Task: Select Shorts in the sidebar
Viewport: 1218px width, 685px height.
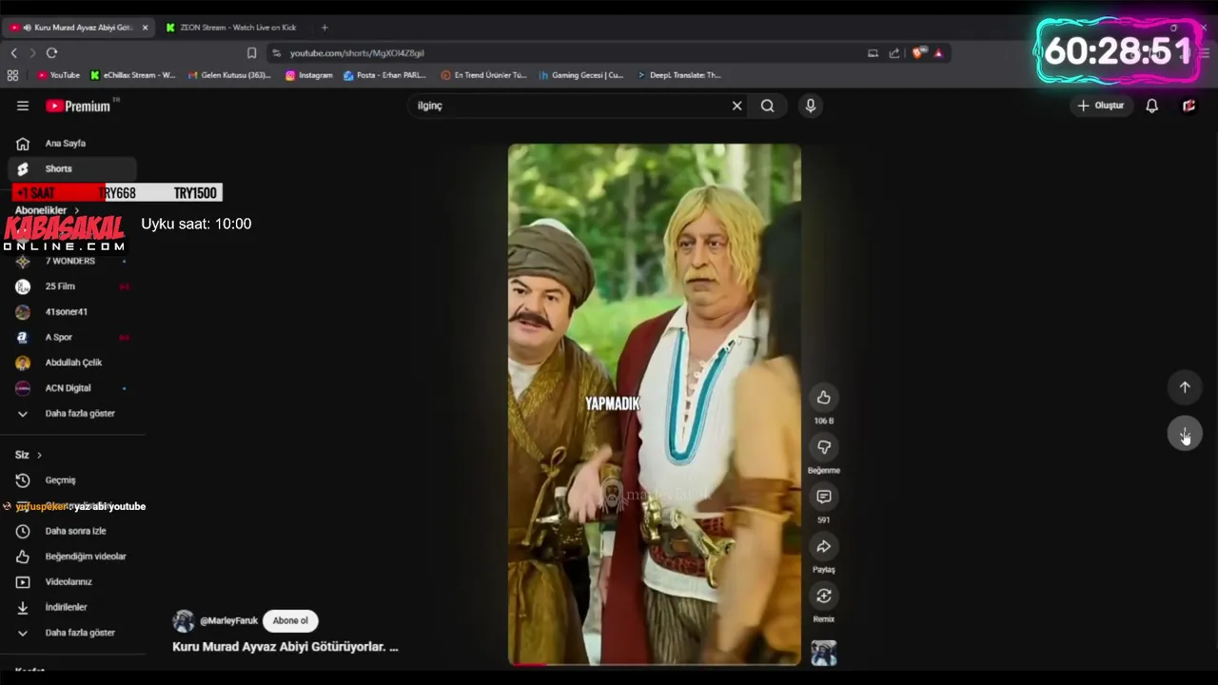Action: (x=72, y=168)
